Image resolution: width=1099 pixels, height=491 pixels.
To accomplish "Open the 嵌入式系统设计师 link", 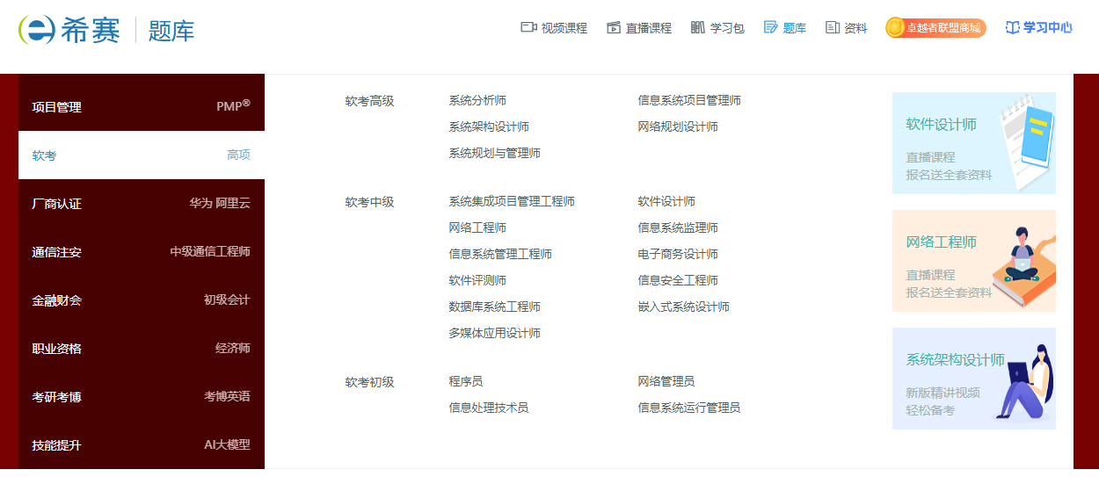I will 683,307.
